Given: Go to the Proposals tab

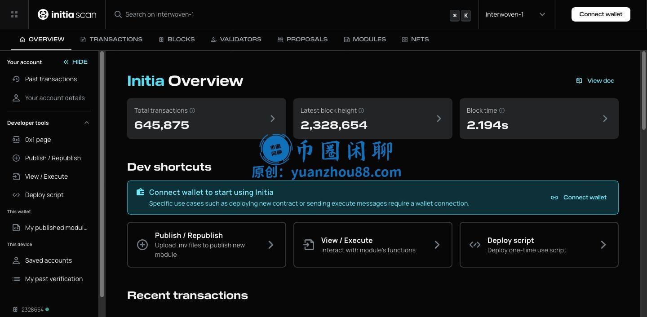Looking at the screenshot, I should coord(302,40).
